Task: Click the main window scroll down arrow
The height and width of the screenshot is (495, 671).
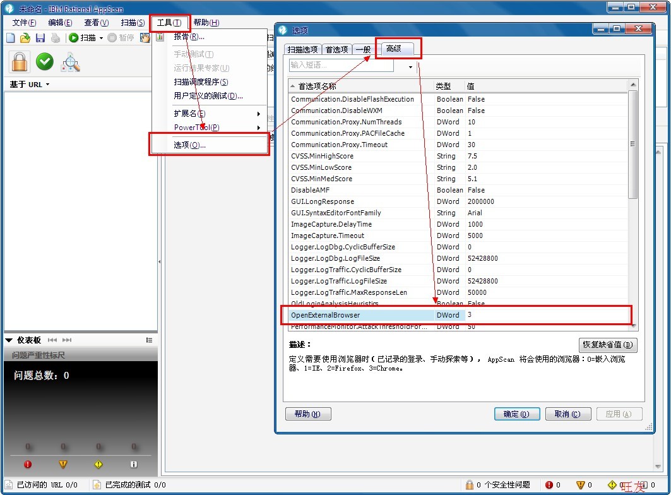Action: pos(658,467)
